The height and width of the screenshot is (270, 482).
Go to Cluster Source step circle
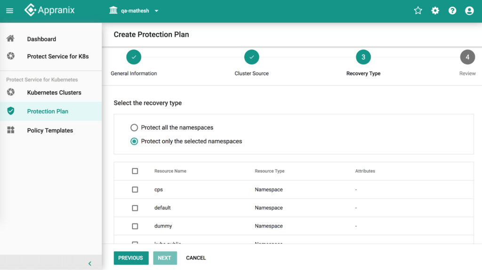pyautogui.click(x=251, y=57)
